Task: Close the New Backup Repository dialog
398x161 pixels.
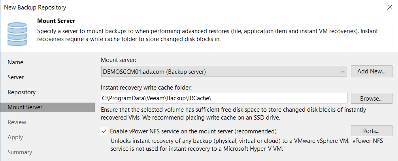Action: click(x=389, y=7)
